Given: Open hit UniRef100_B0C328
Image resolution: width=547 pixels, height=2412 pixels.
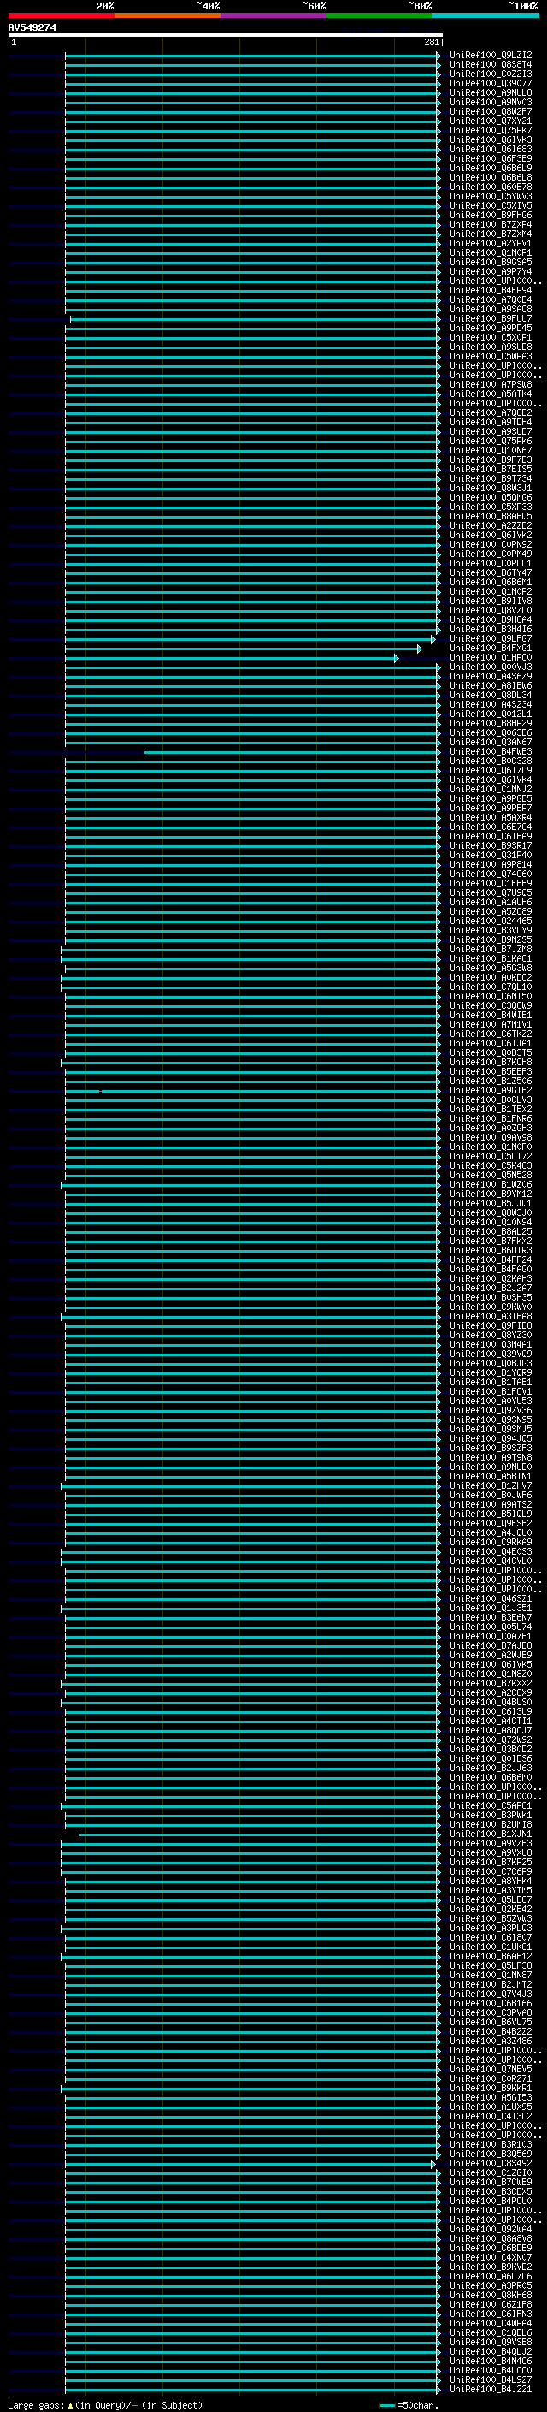Looking at the screenshot, I should tap(491, 761).
